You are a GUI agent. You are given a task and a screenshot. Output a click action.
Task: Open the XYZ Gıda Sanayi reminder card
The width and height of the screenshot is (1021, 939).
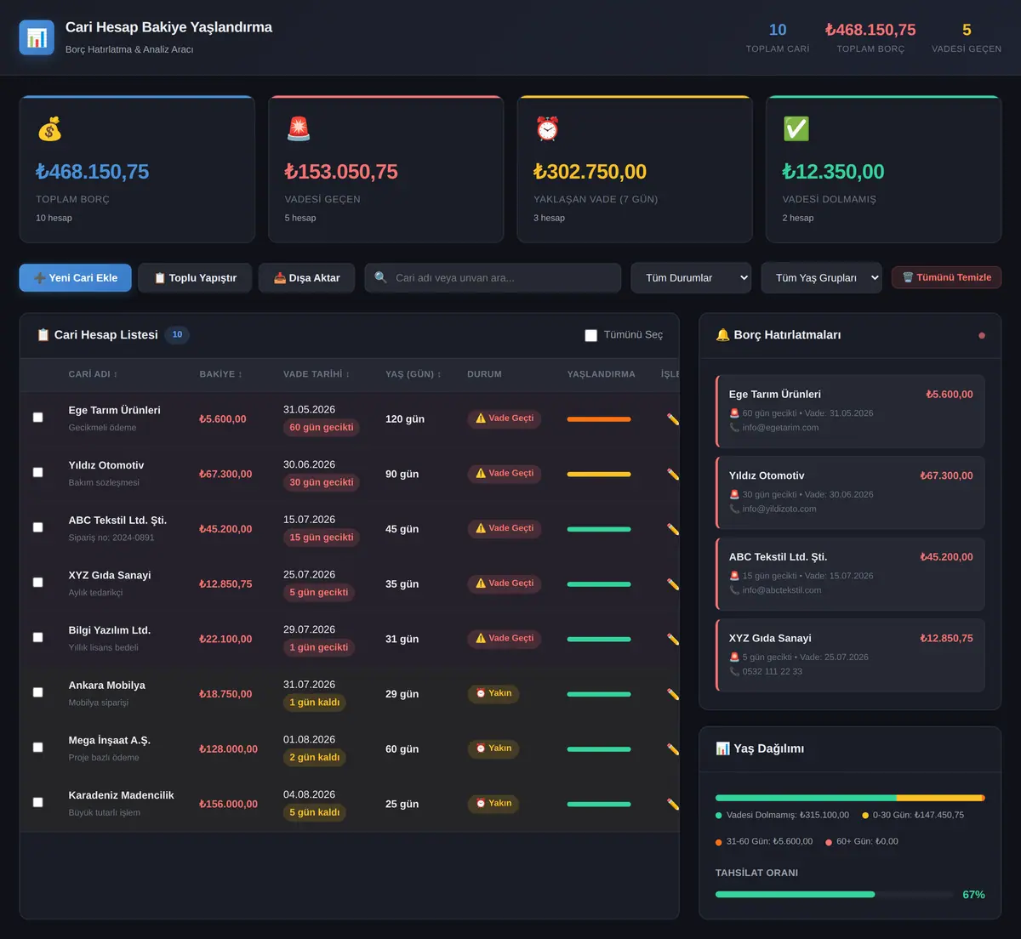coord(850,655)
